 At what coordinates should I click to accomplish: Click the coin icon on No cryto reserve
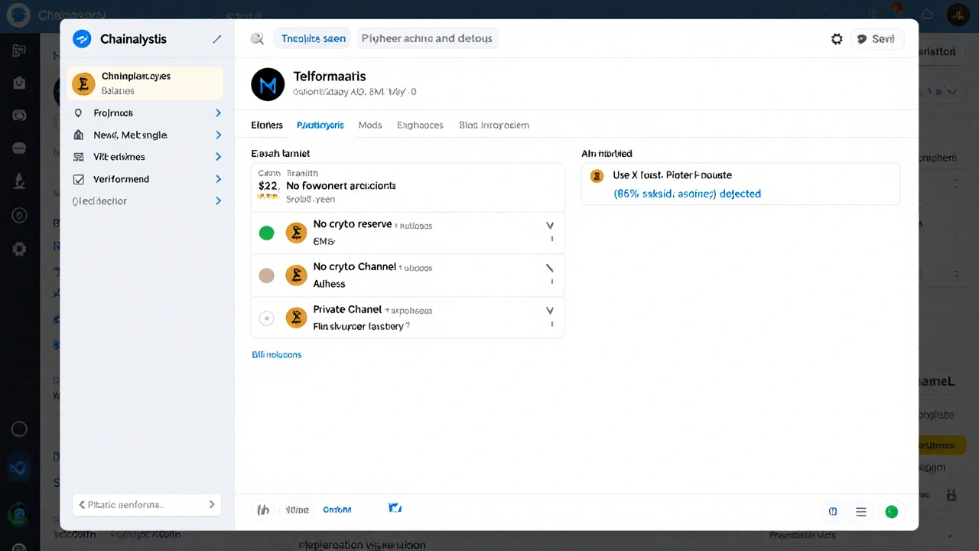pyautogui.click(x=296, y=233)
